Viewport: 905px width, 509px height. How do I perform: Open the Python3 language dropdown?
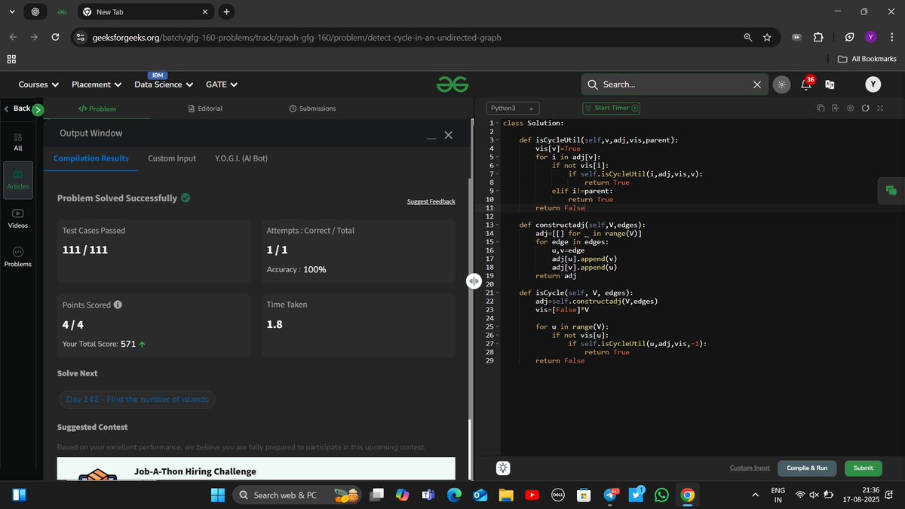tap(512, 109)
